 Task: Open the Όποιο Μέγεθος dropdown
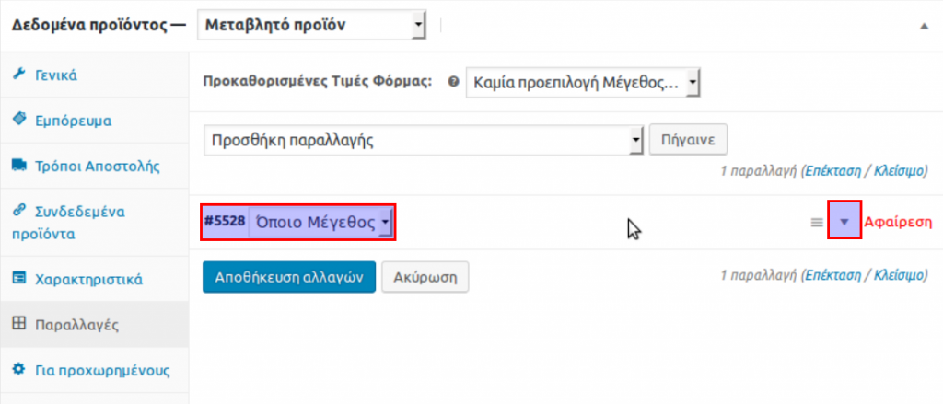click(x=321, y=222)
